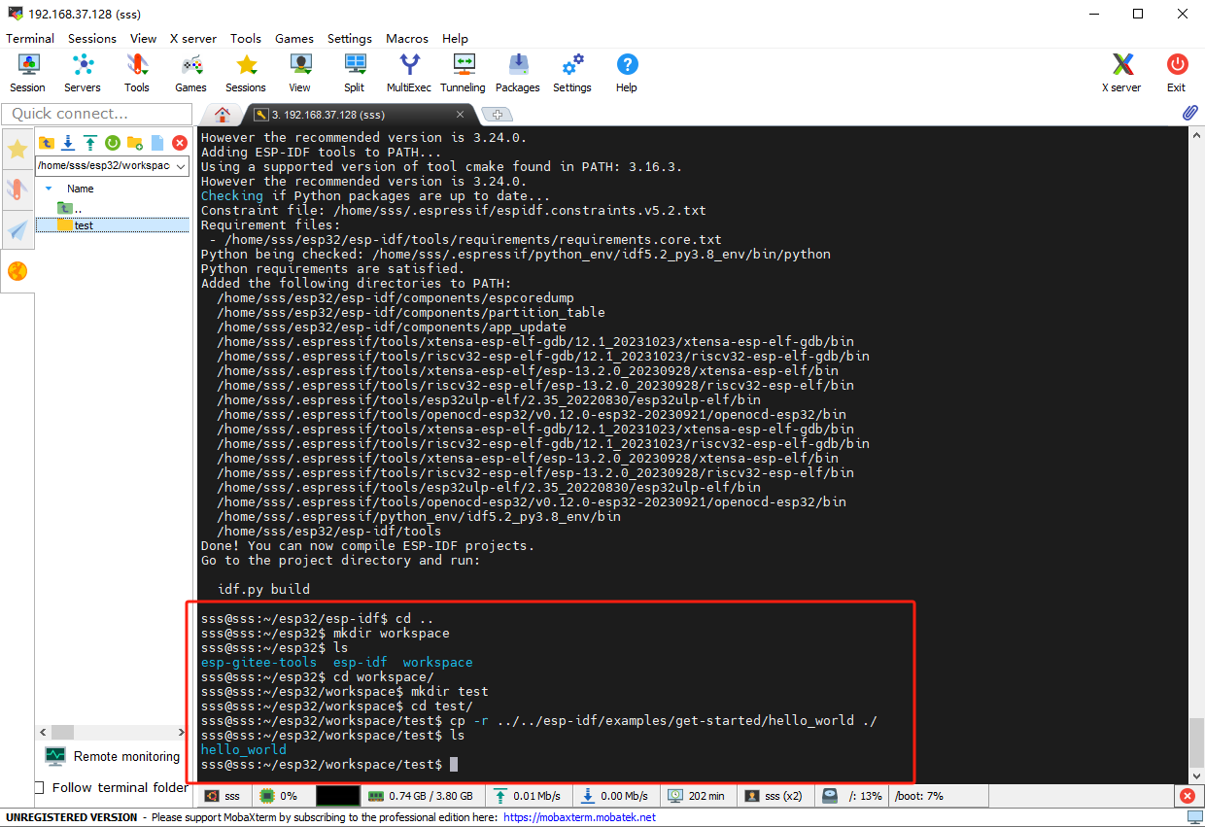Refresh the SFTP folder listing
This screenshot has height=827, width=1205.
[x=113, y=143]
